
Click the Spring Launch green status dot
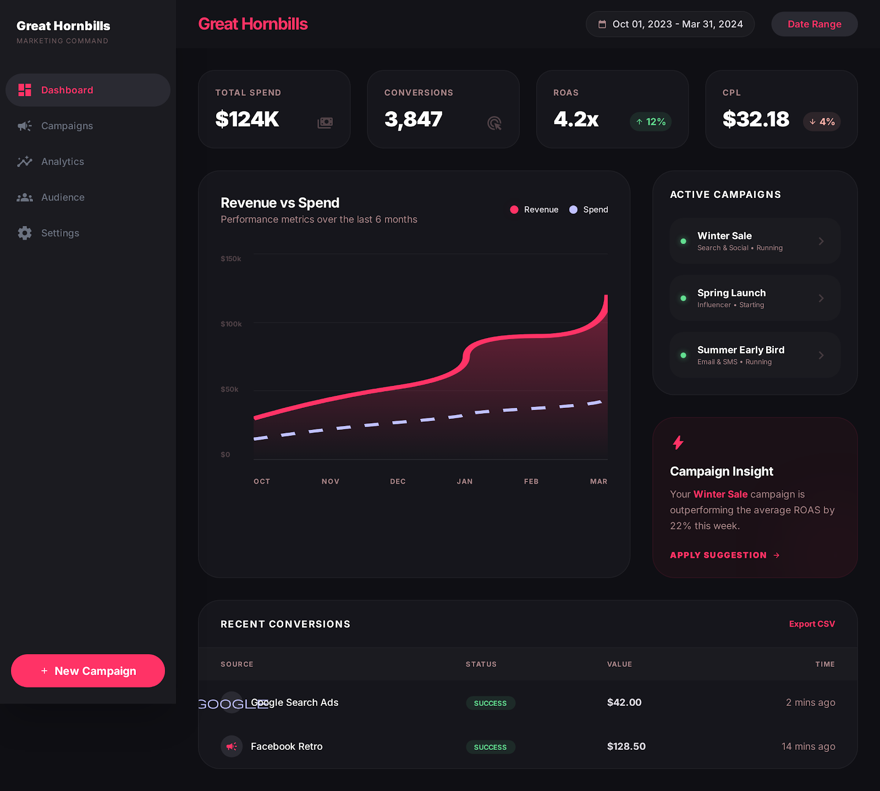(684, 298)
